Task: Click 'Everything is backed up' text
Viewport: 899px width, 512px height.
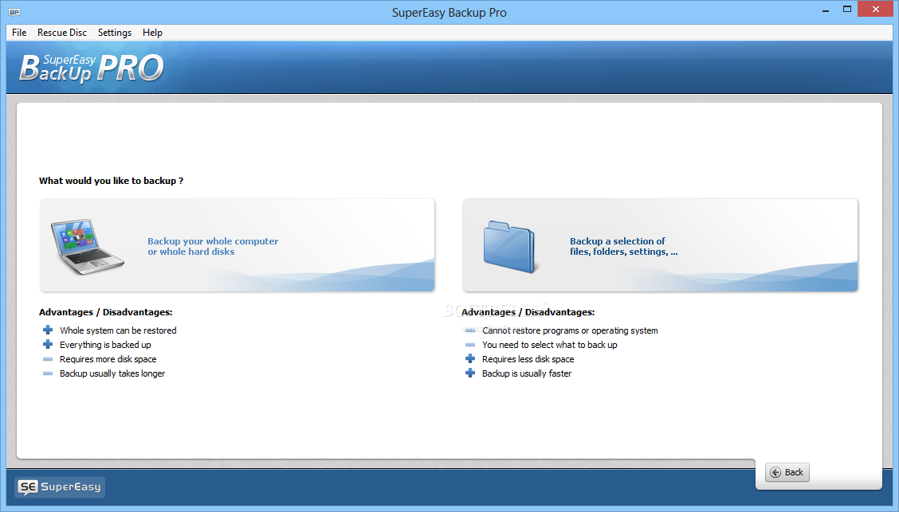Action: click(105, 345)
